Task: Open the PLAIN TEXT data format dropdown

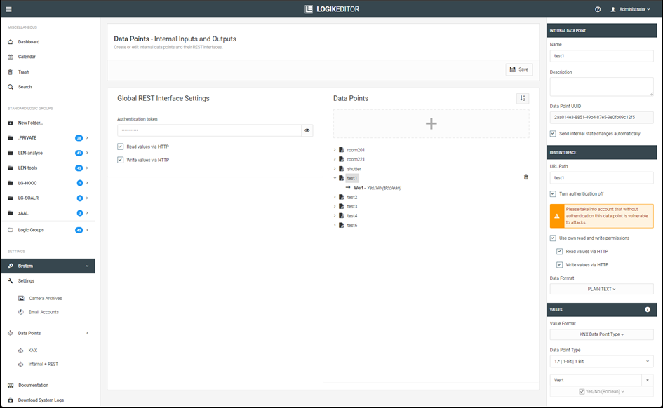Action: click(x=601, y=289)
